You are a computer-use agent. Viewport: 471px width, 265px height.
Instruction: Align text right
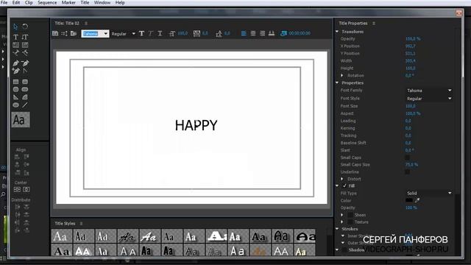coord(262,33)
